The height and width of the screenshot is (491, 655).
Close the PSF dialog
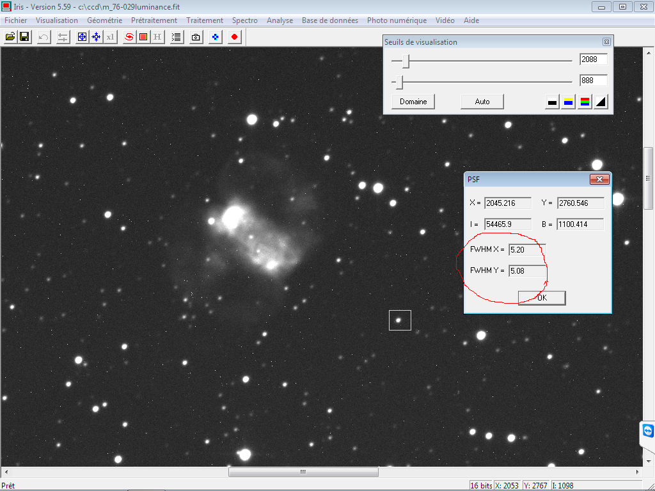click(599, 179)
